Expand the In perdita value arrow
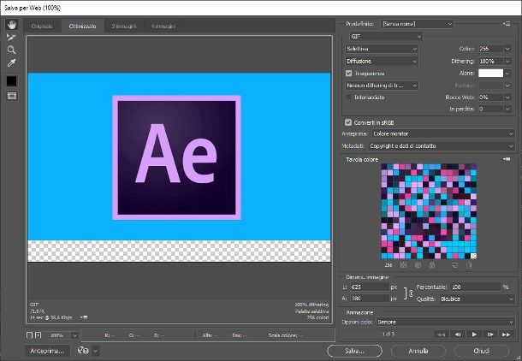Screen dimensions: 522x361 point(507,109)
